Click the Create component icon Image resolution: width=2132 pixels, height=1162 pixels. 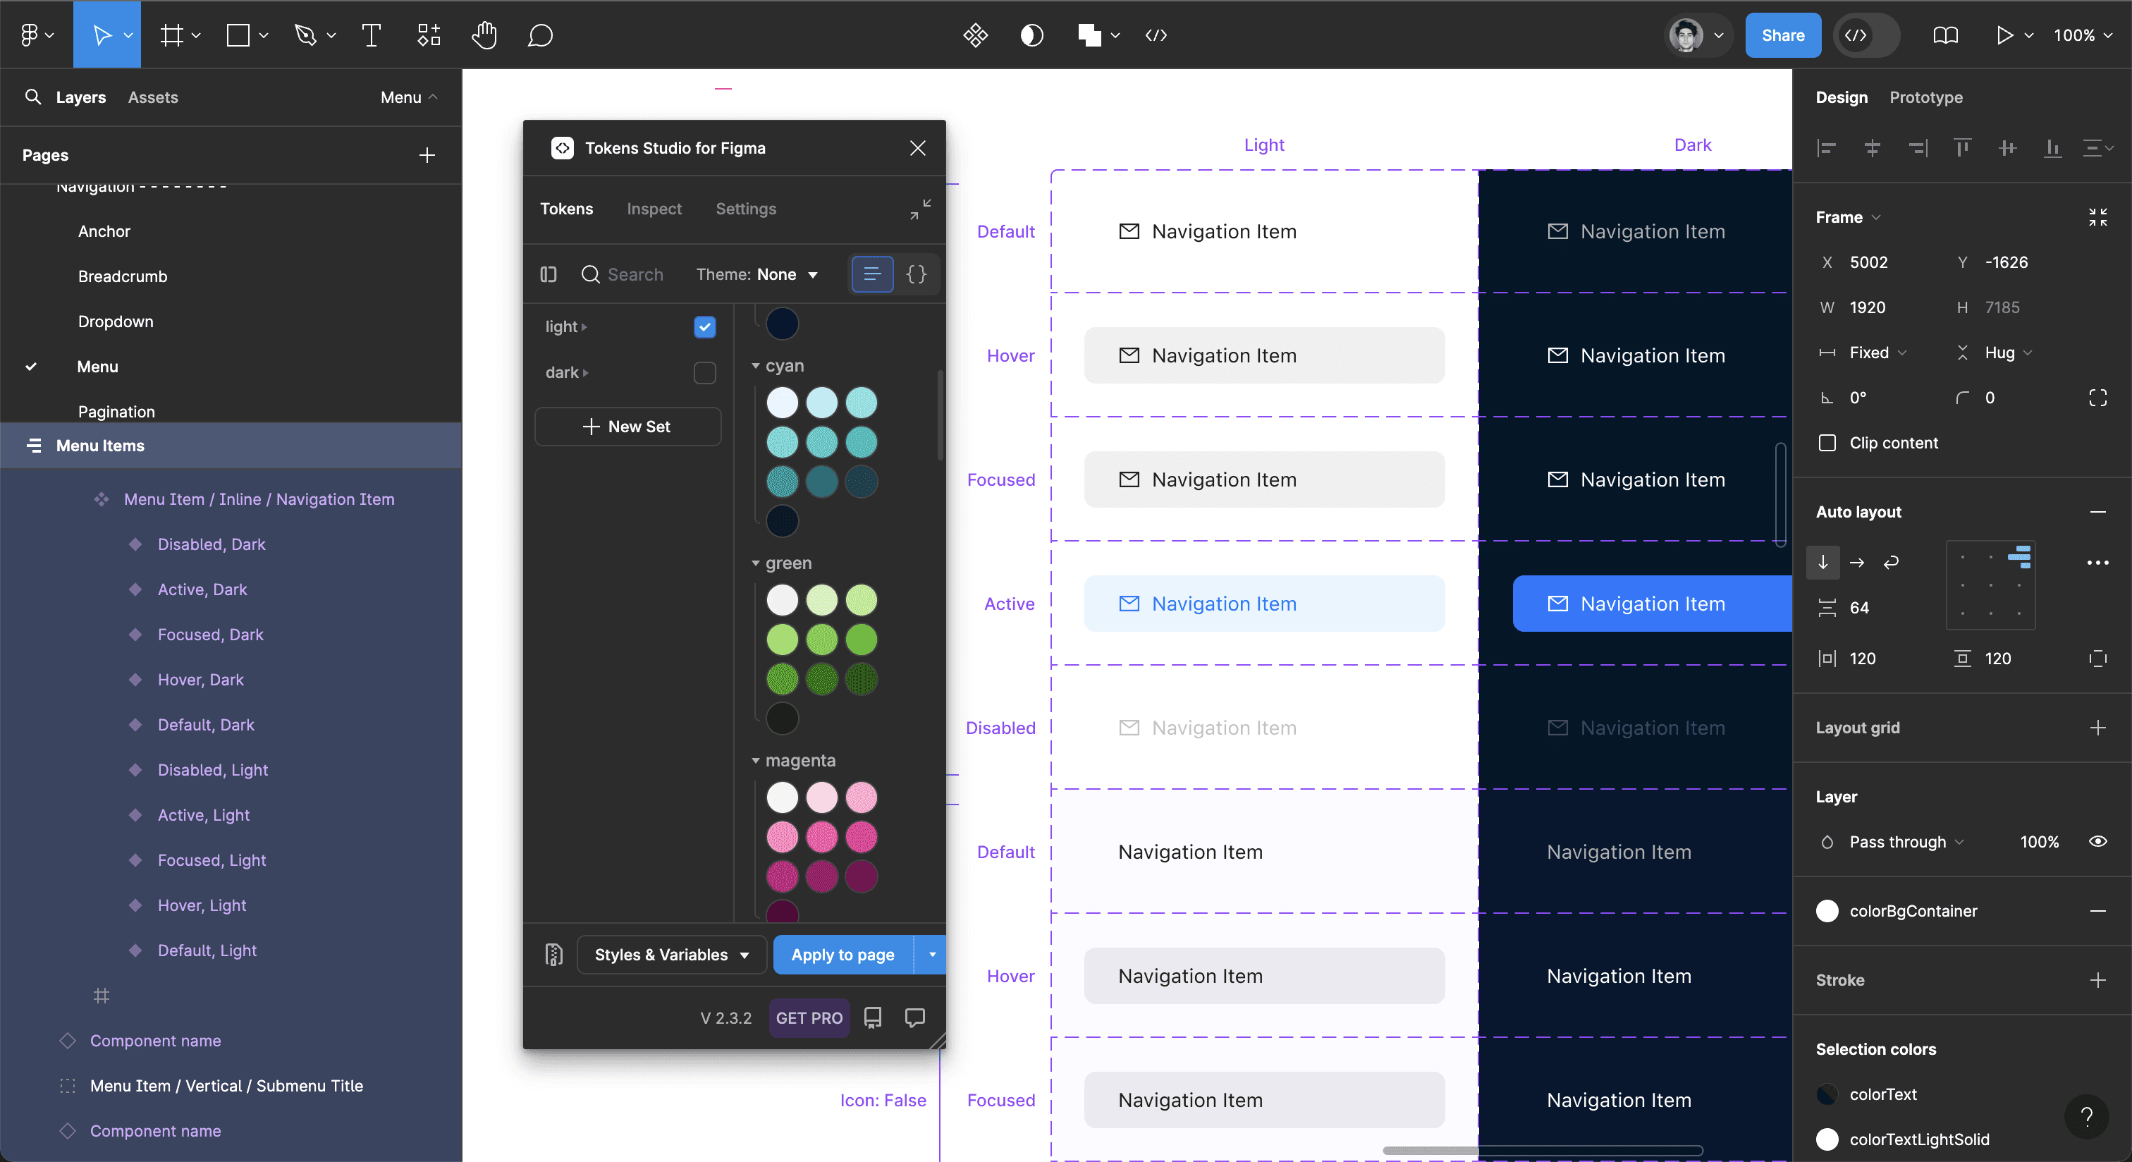click(x=976, y=35)
